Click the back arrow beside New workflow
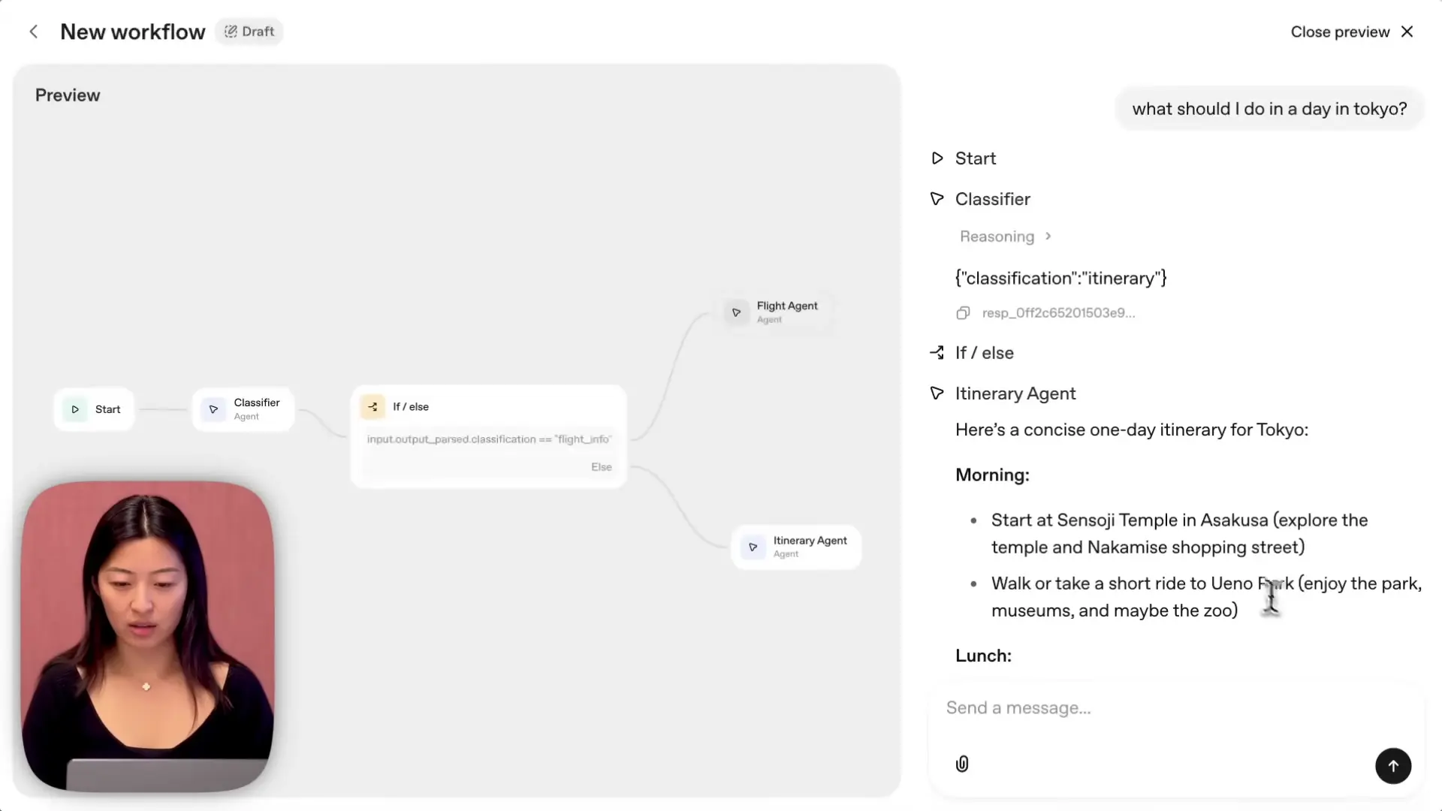The height and width of the screenshot is (811, 1442). tap(33, 32)
